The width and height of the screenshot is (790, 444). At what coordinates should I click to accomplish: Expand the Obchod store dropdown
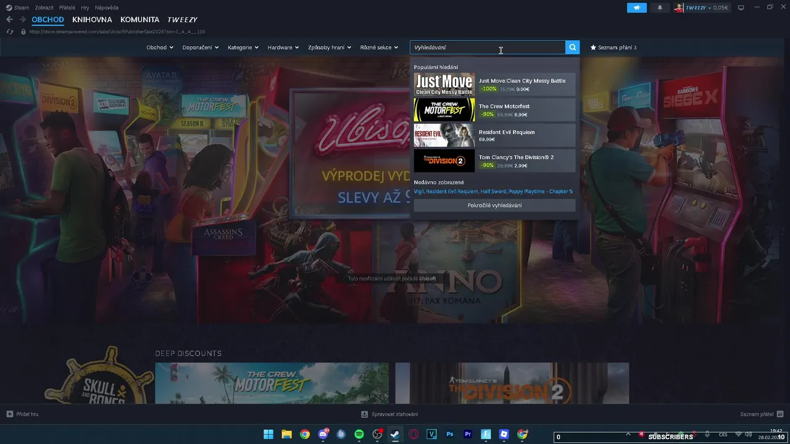160,47
